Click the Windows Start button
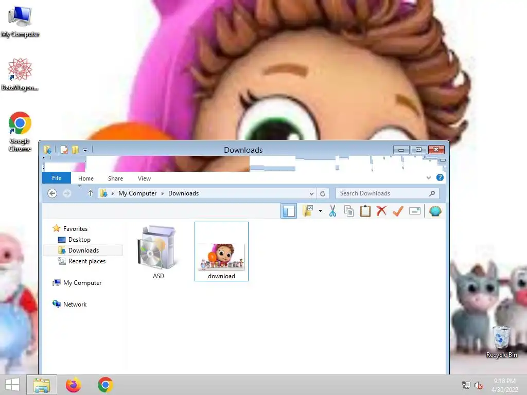 (12, 385)
